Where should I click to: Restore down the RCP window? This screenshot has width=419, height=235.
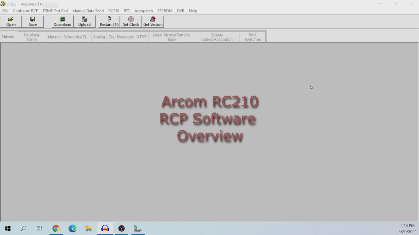[x=395, y=4]
